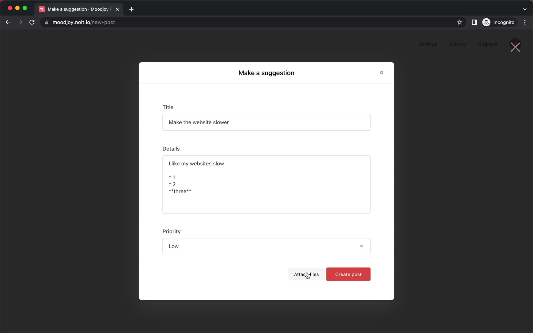Image resolution: width=533 pixels, height=333 pixels.
Task: Click the Details text area
Action: pos(266,184)
